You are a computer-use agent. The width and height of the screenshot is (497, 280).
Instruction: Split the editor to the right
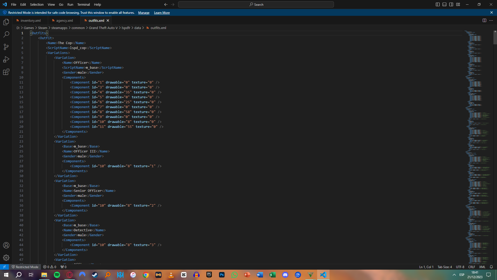pos(484,20)
